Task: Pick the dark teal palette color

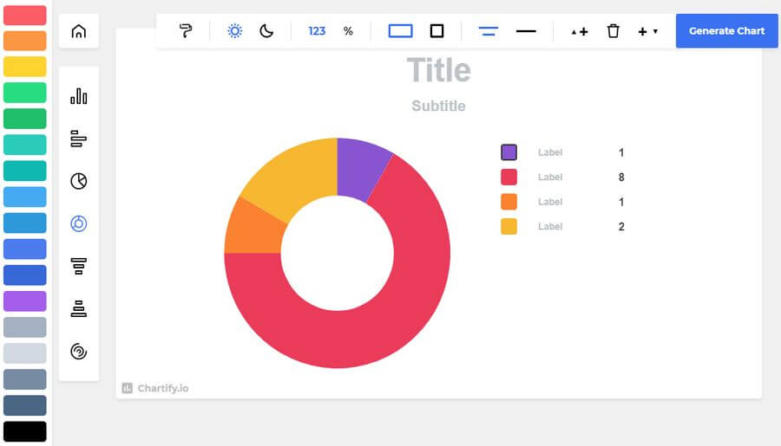Action: [x=25, y=171]
